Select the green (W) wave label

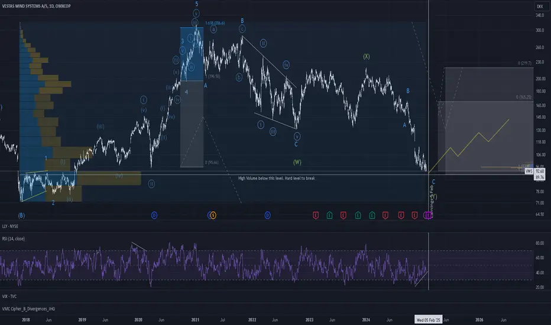tap(297, 162)
